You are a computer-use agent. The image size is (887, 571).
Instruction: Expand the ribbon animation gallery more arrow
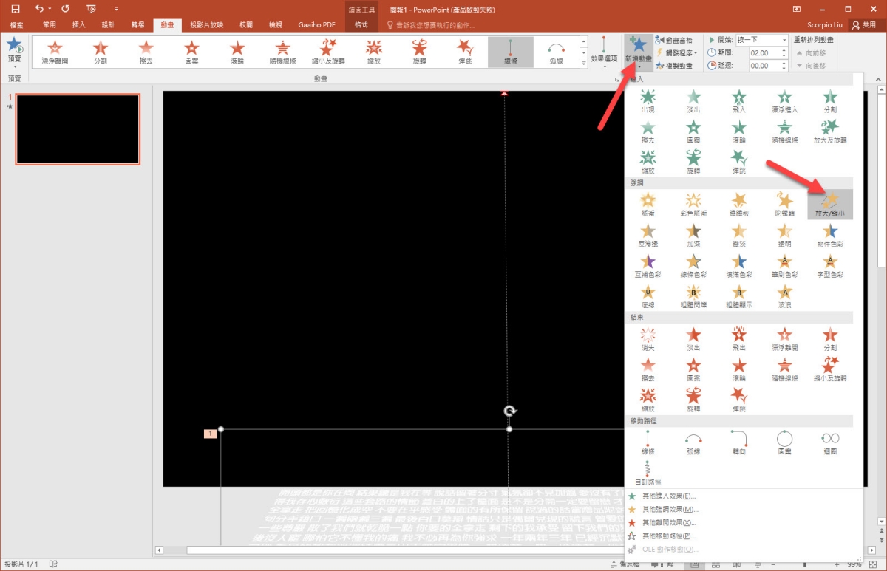(x=583, y=65)
